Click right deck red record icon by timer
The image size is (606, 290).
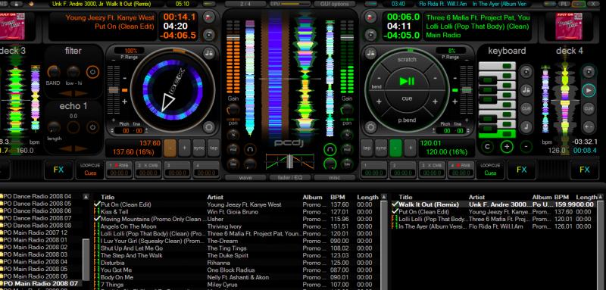click(x=370, y=17)
